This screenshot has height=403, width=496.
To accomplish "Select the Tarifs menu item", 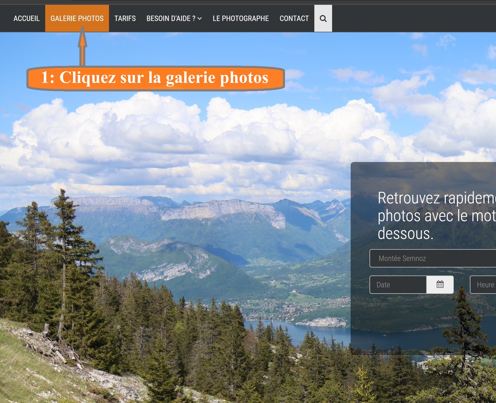I will 125,18.
